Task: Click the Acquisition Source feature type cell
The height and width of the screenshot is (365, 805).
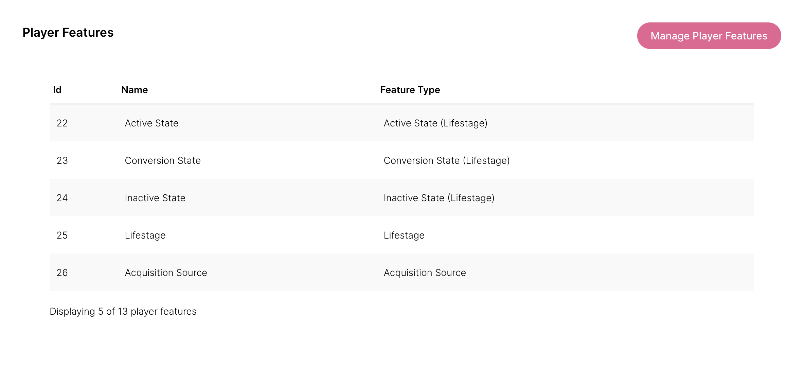Action: tap(425, 273)
